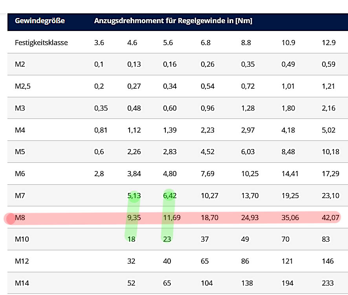
Task: Click the M14 row label
Action: point(22,283)
